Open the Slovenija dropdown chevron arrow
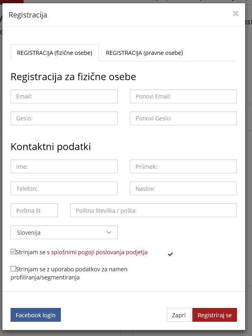The width and height of the screenshot is (252, 336). (x=109, y=233)
